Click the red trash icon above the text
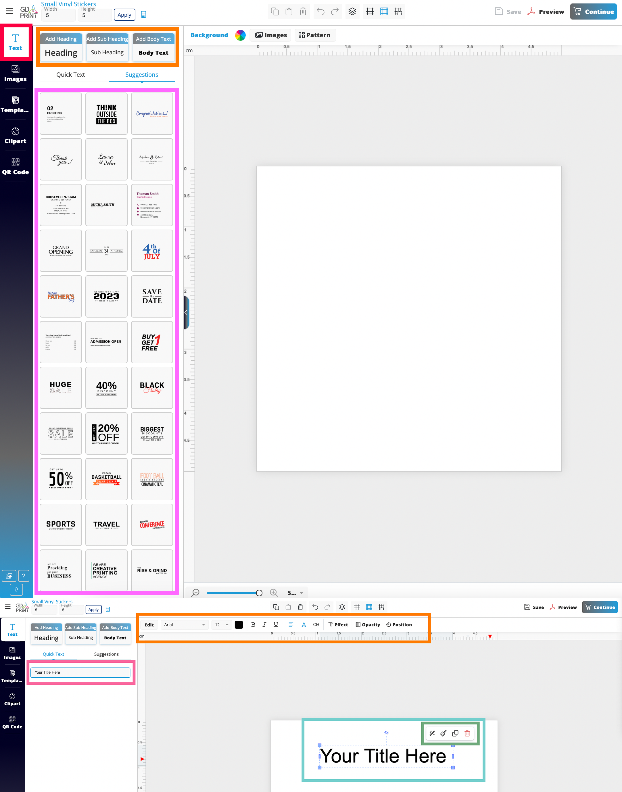Viewport: 622px width, 792px height. tap(467, 733)
